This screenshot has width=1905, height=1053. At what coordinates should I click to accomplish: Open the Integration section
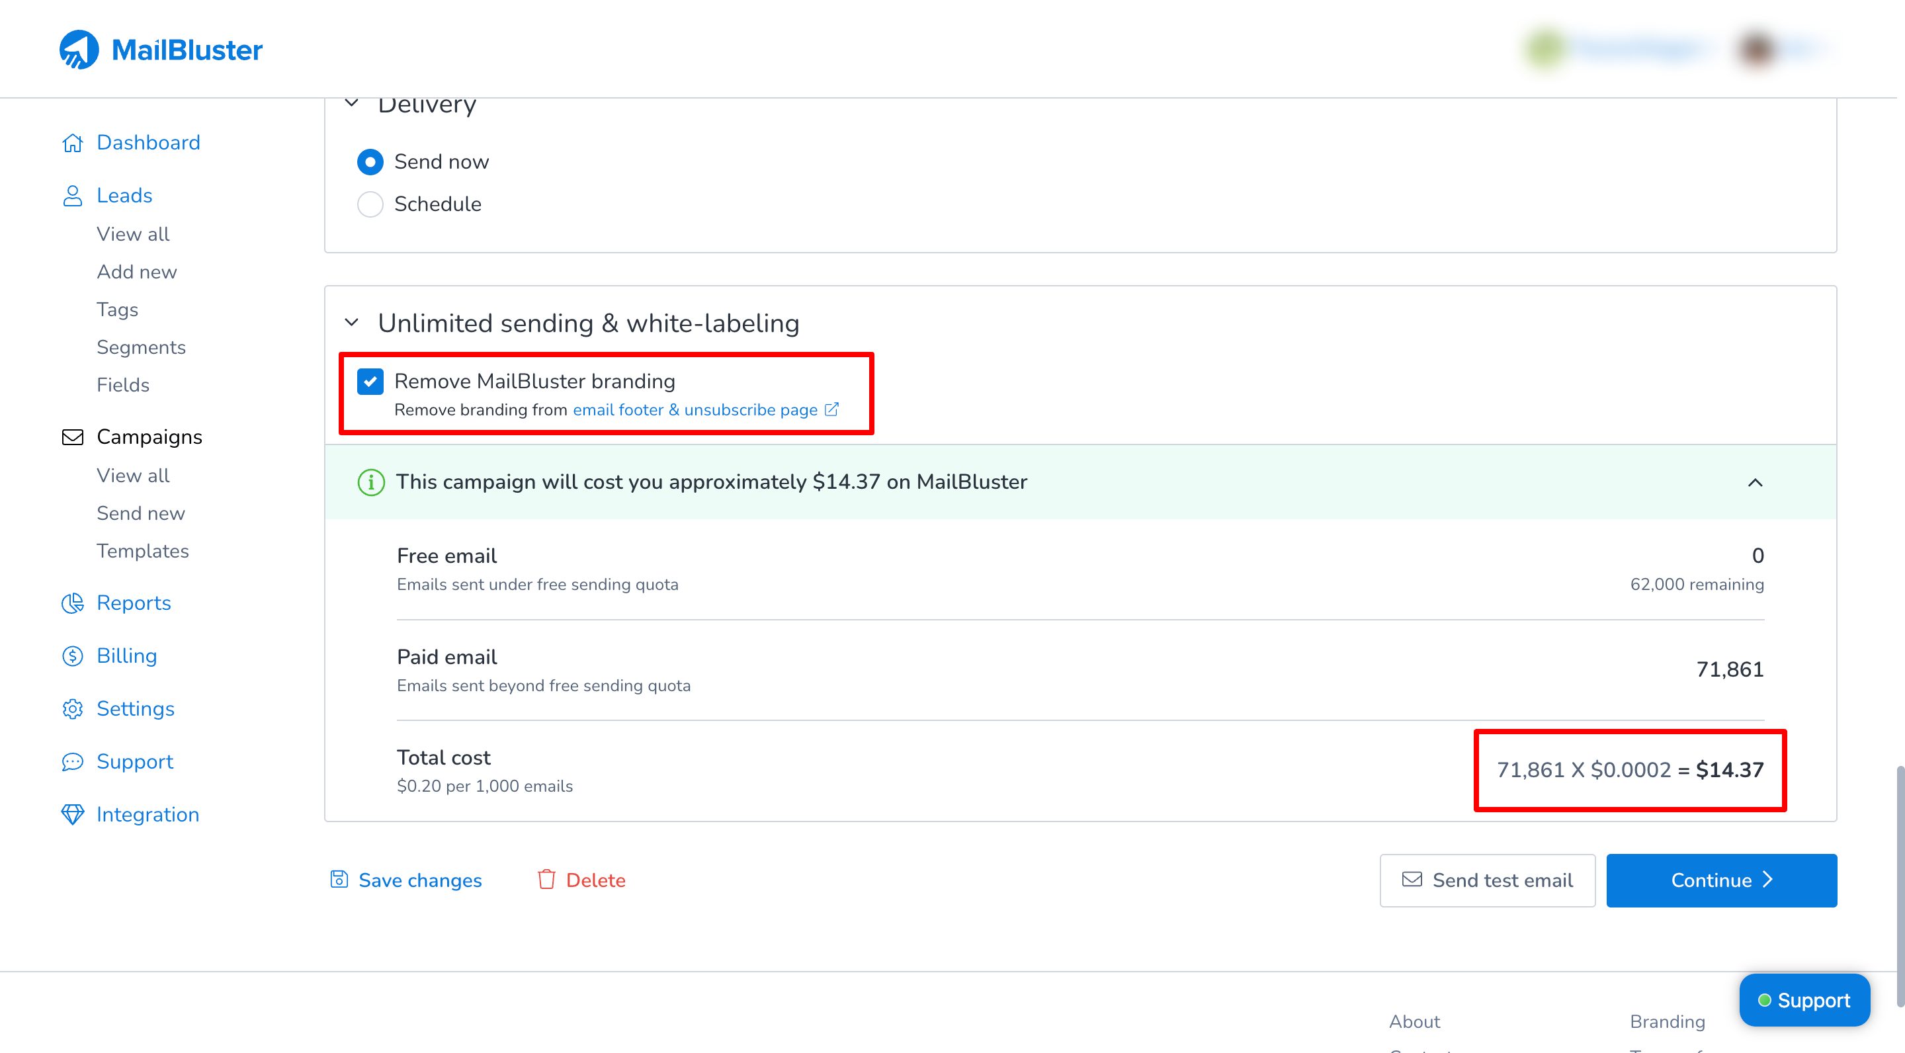point(148,815)
